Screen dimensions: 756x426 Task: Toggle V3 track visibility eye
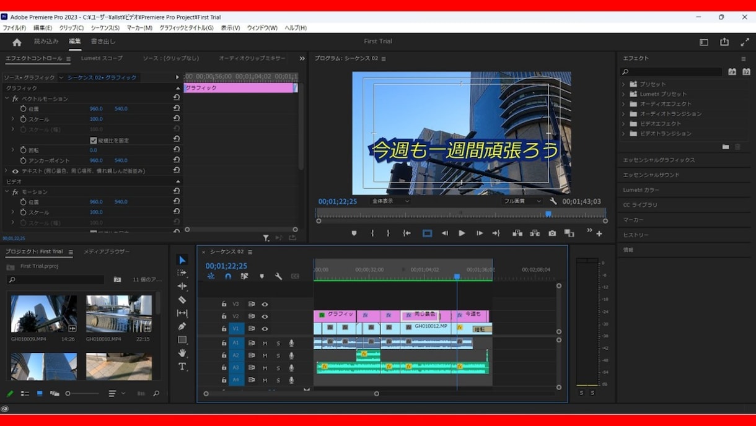tap(265, 304)
